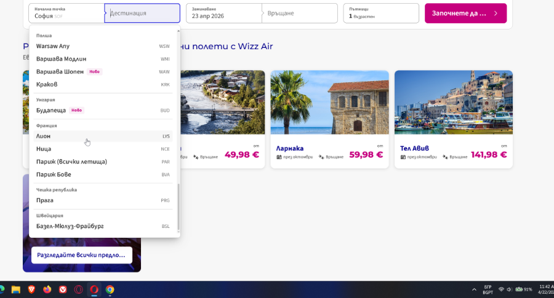Click the Започнете да search button

point(465,14)
